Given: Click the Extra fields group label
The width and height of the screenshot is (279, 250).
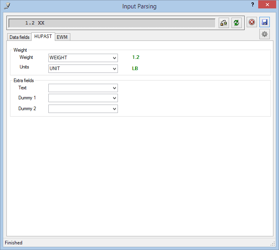Looking at the screenshot, I should (24, 81).
